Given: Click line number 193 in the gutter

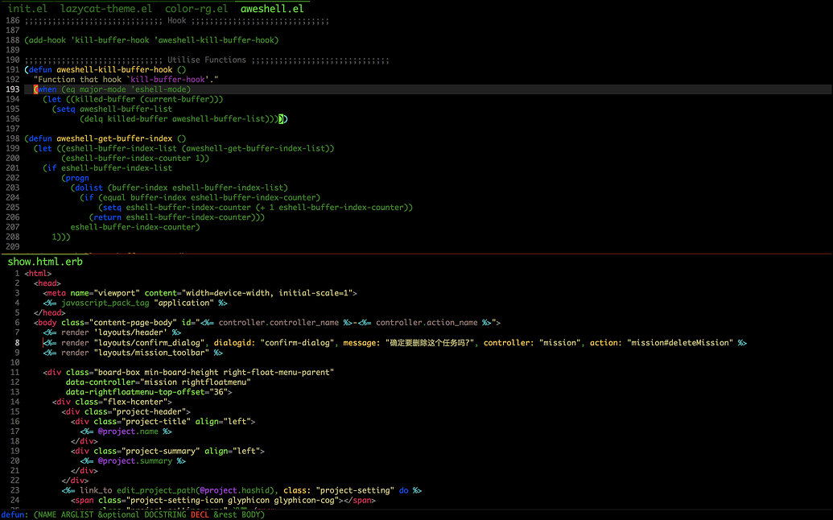Looking at the screenshot, I should pyautogui.click(x=11, y=89).
